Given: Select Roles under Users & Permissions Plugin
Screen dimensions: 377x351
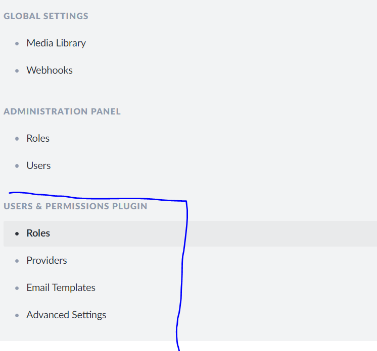Looking at the screenshot, I should tap(38, 233).
